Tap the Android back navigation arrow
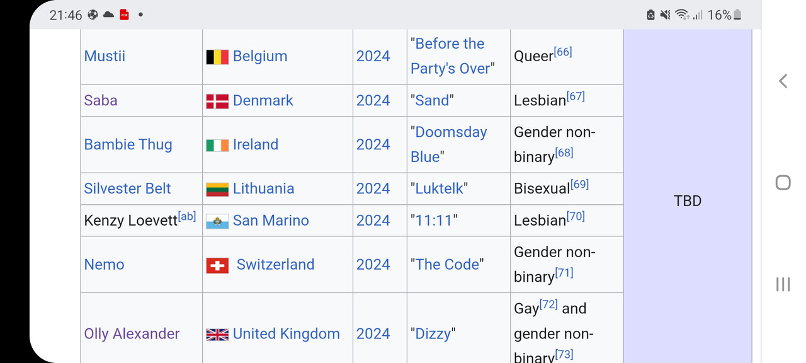The width and height of the screenshot is (806, 363). pyautogui.click(x=783, y=81)
